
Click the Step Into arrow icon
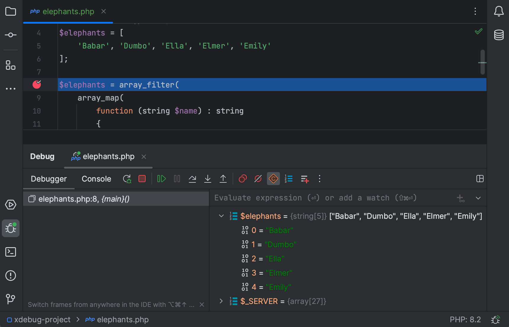(208, 179)
